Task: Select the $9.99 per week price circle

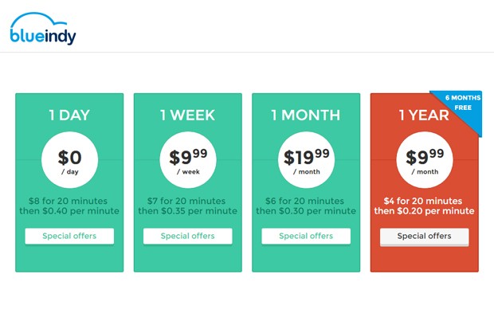Action: point(188,160)
